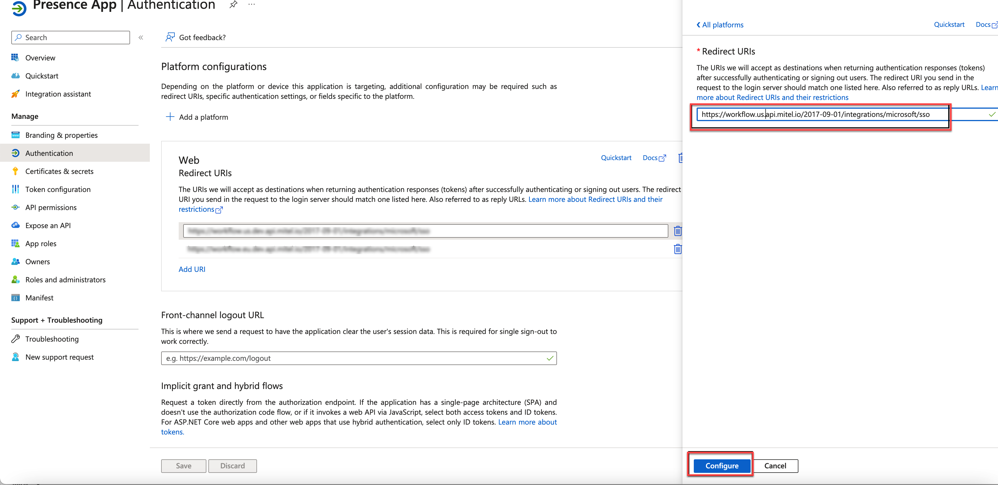
Task: Click the trash icon for the Web platform
Action: click(680, 158)
